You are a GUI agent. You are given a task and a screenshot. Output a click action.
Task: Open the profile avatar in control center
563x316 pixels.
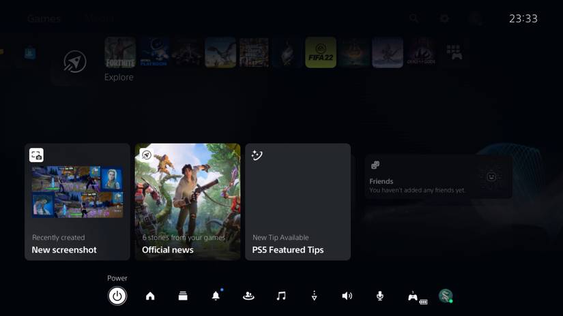(446, 296)
